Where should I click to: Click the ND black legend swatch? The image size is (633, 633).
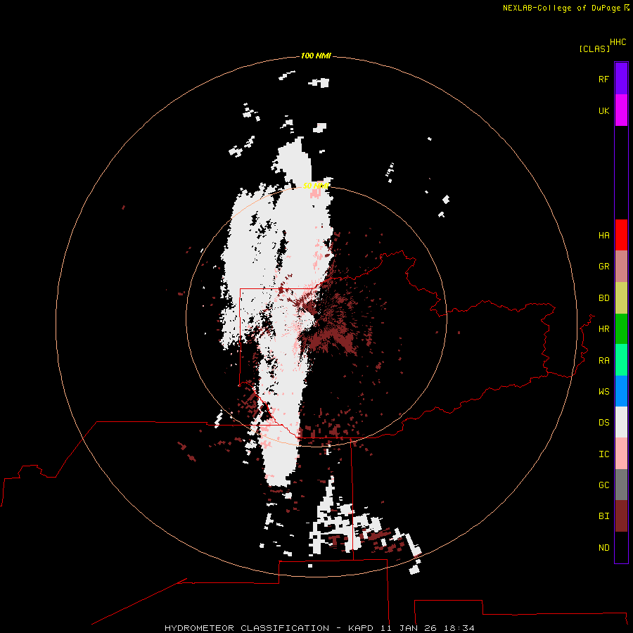(621, 547)
